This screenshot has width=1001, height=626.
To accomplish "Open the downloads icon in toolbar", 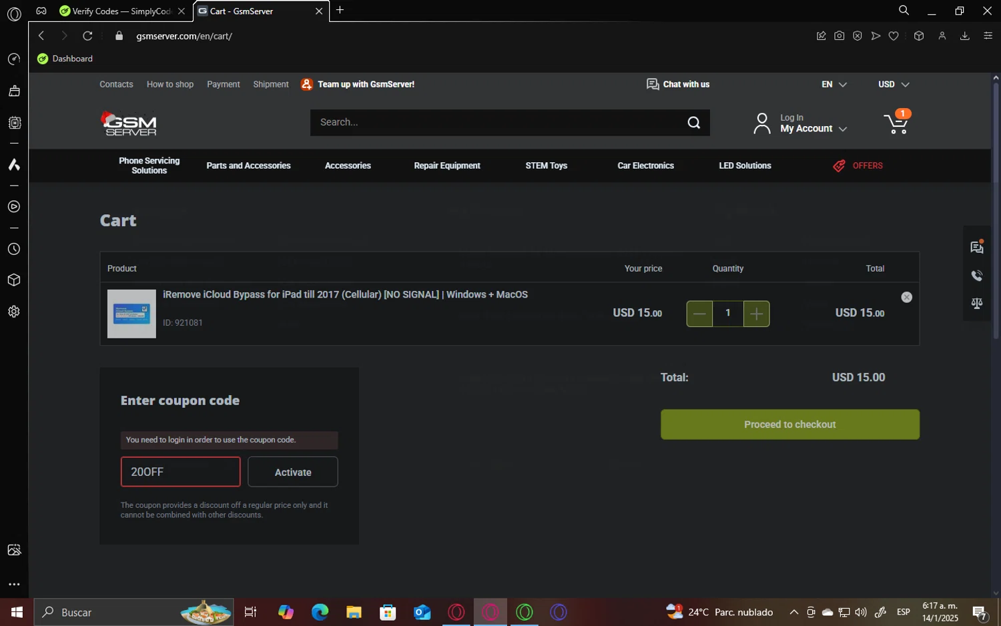I will (964, 36).
